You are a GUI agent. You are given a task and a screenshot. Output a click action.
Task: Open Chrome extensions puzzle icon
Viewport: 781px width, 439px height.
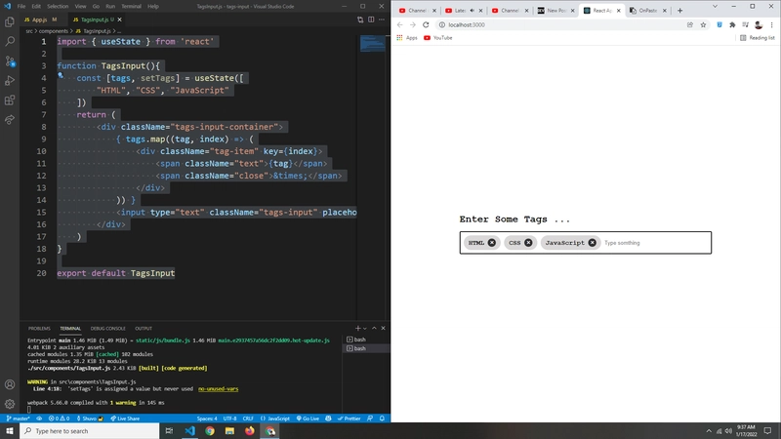pyautogui.click(x=732, y=24)
